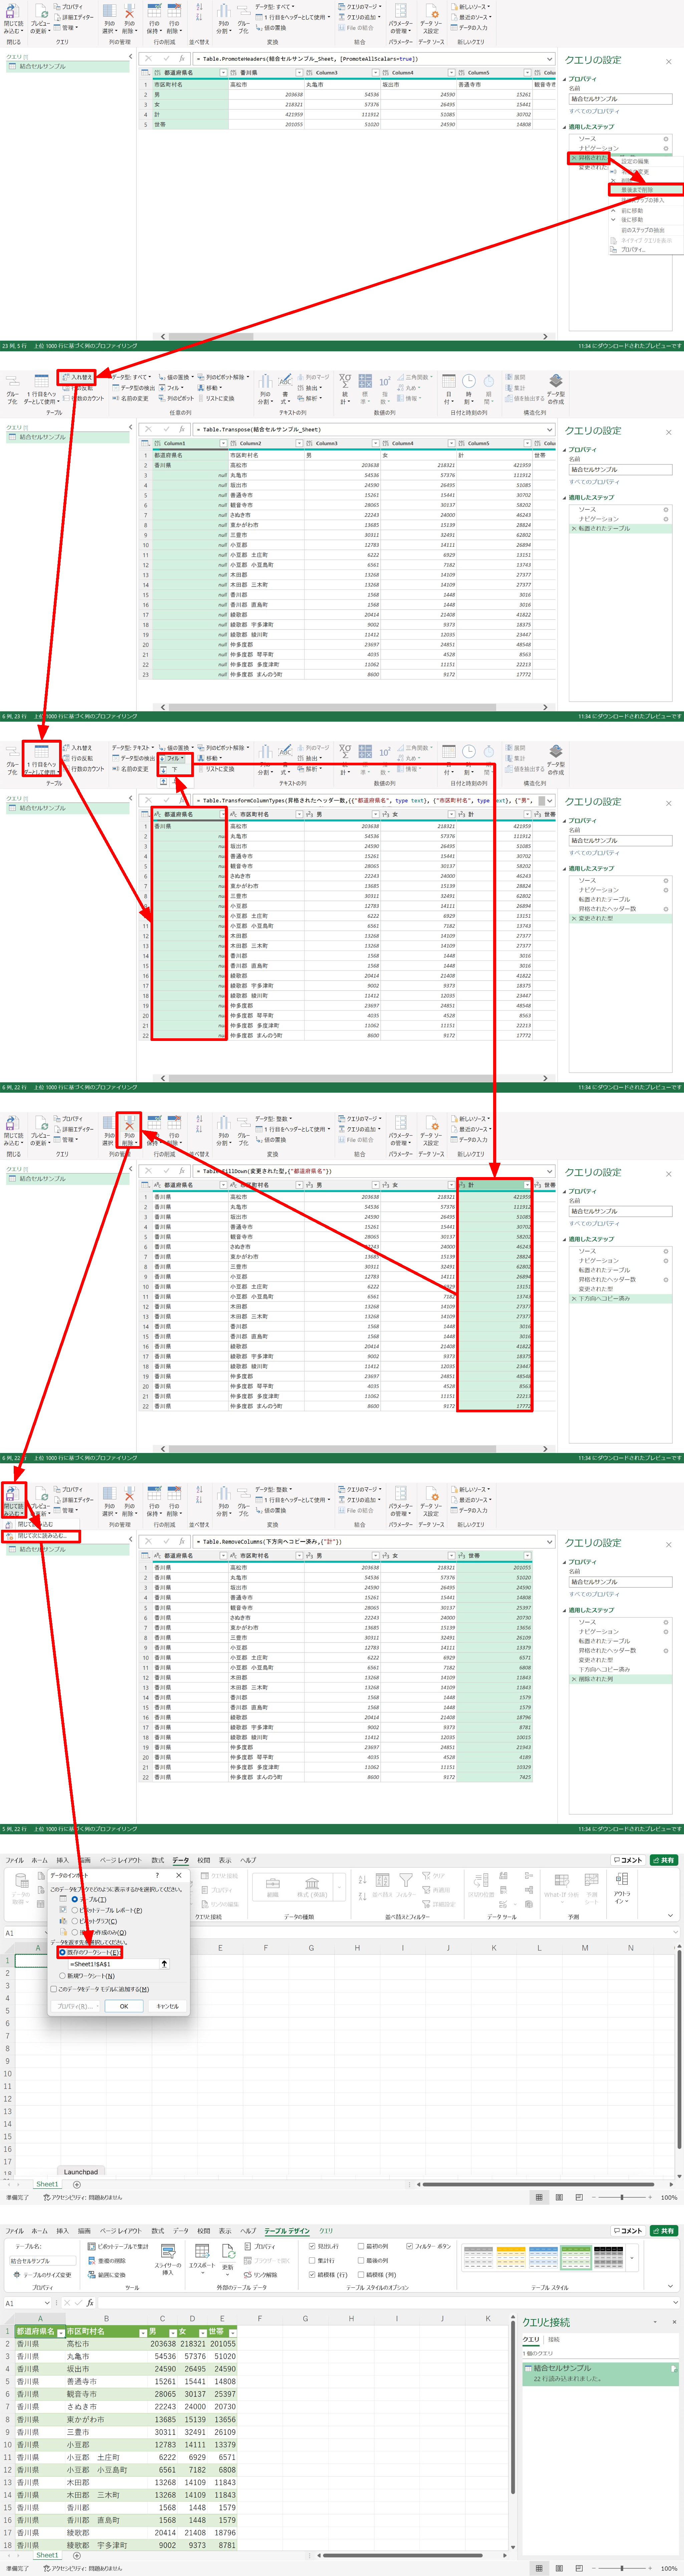Click プロパティ(R)... in import dialog
This screenshot has height=2576, width=684.
point(75,2006)
